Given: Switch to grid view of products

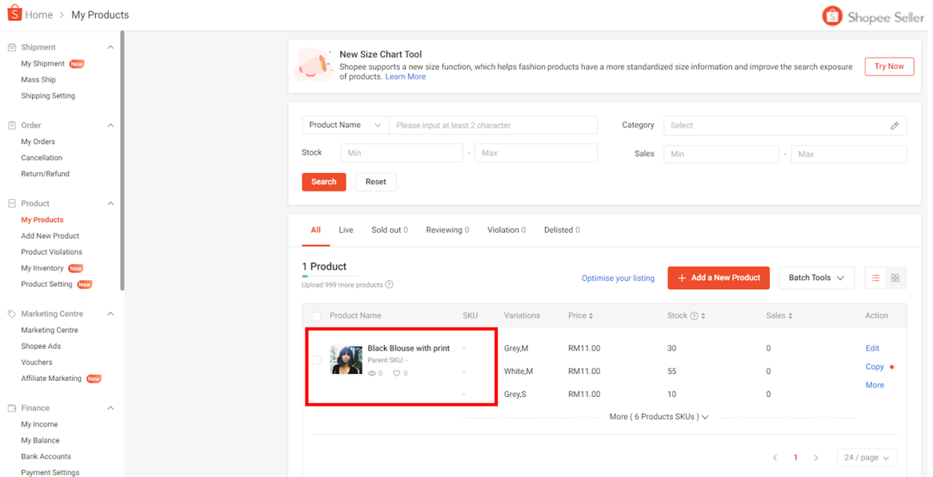Looking at the screenshot, I should pos(895,278).
